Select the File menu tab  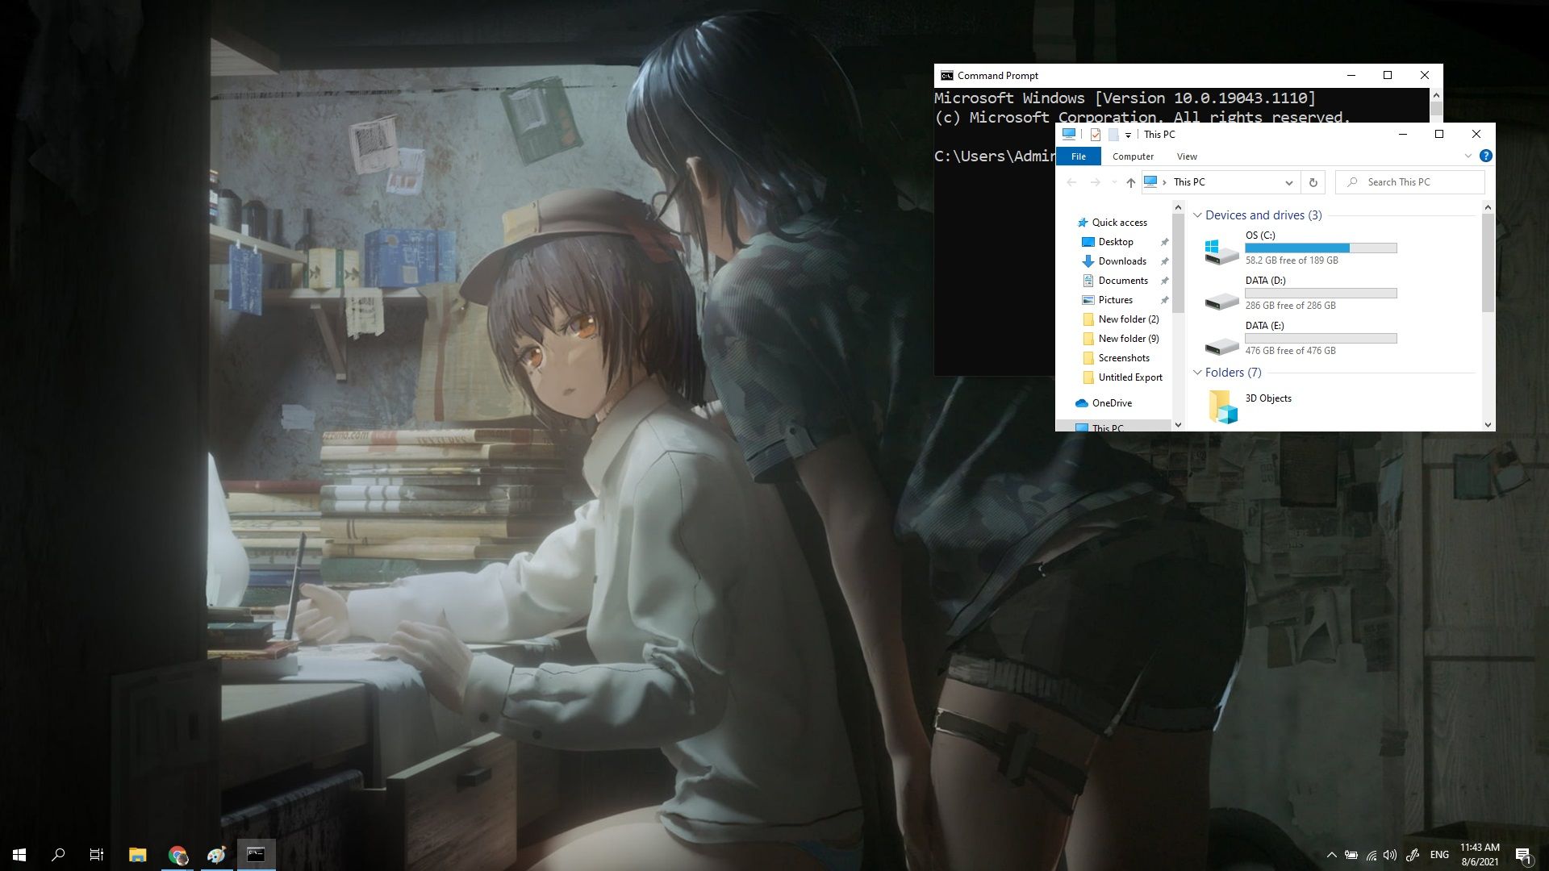[1078, 156]
